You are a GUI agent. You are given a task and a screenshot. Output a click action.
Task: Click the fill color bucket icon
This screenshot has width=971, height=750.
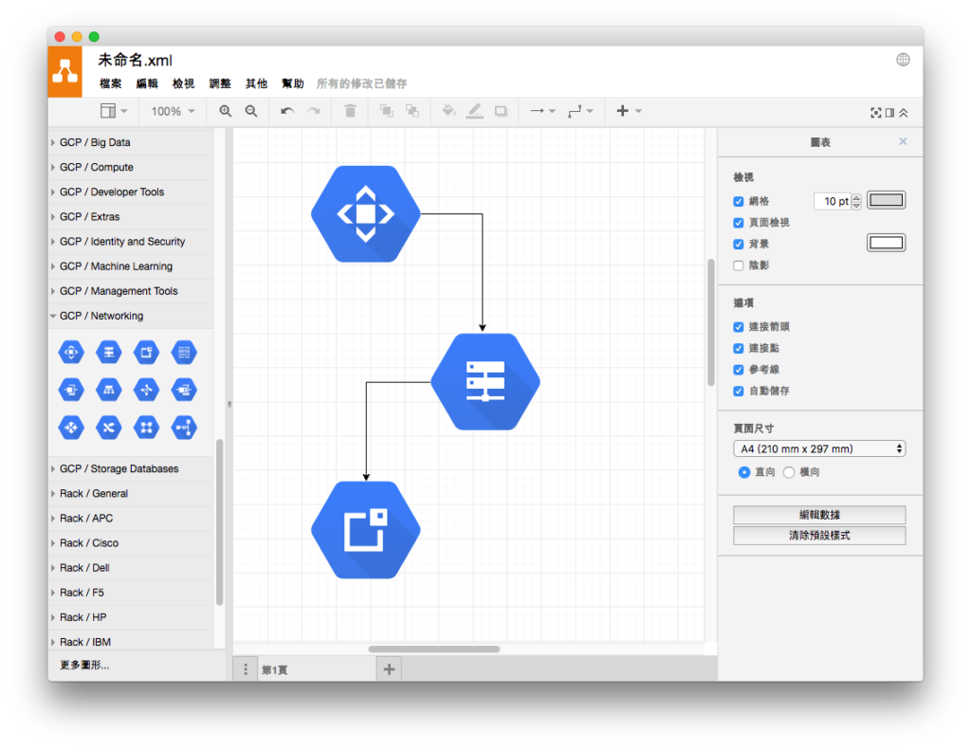point(449,111)
